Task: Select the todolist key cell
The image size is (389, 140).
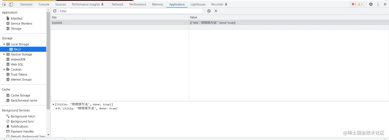Action: (x=120, y=23)
